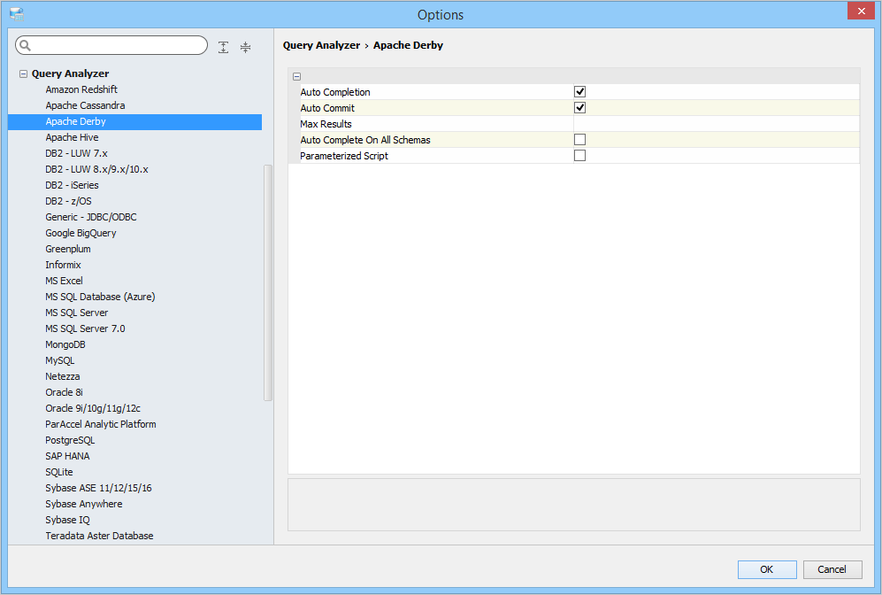Select the Apache Derby tree item

coord(135,121)
